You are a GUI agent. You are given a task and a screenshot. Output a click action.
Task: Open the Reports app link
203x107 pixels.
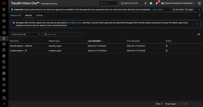point(75,23)
